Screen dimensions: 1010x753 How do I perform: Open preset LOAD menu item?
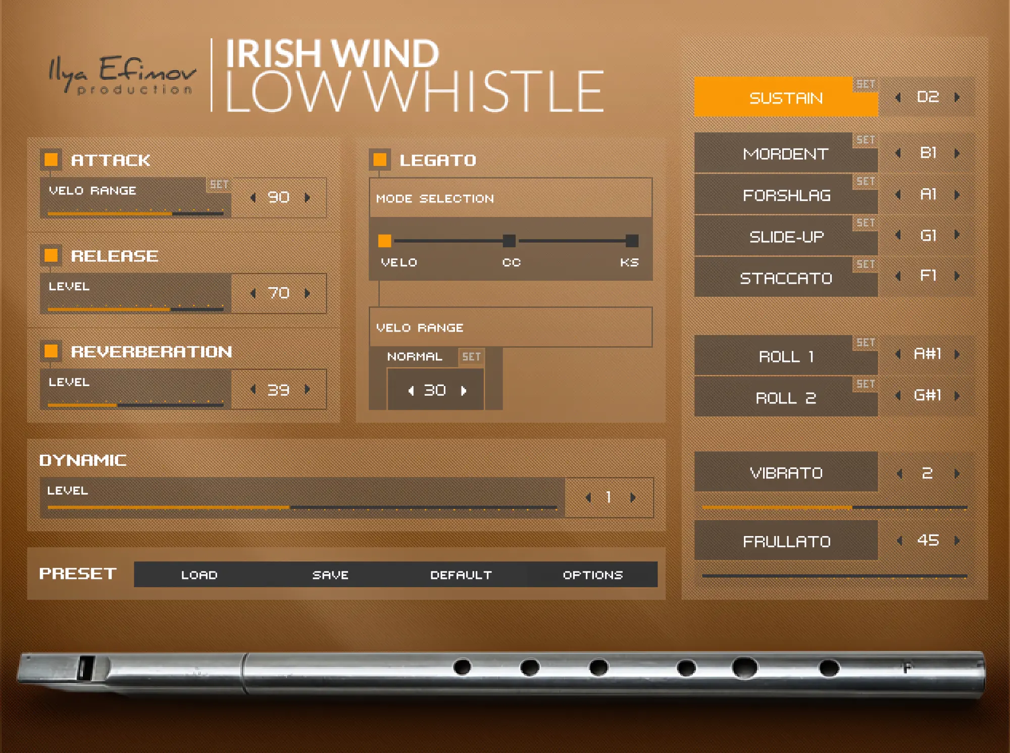click(x=199, y=575)
